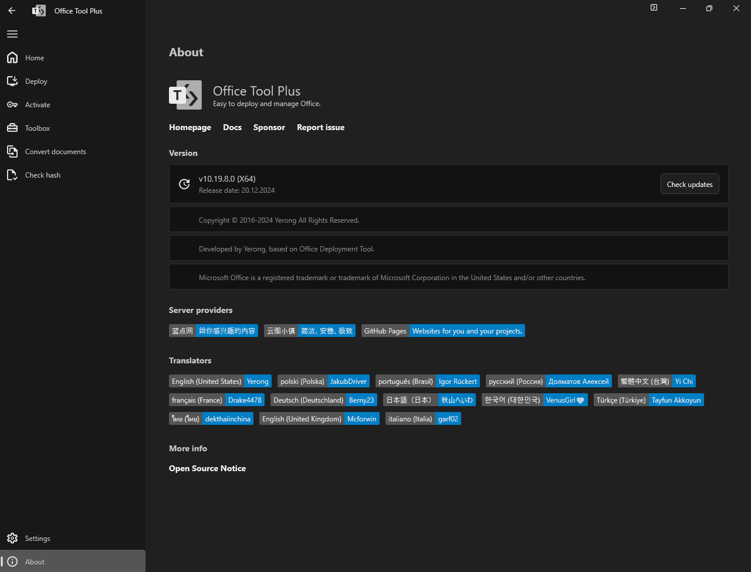The image size is (751, 572).
Task: Click the Developed by Yerong text row
Action: pos(449,248)
